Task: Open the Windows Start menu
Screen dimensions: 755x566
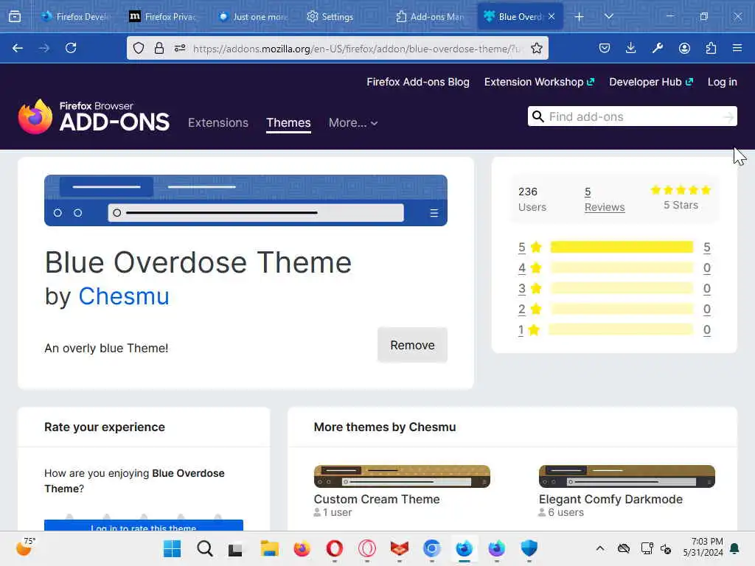Action: click(x=172, y=548)
